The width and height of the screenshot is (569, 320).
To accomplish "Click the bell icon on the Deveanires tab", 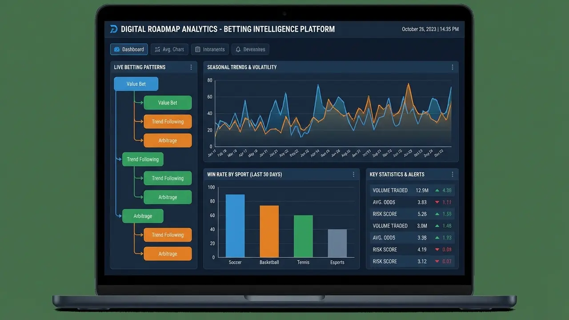I will coord(238,49).
